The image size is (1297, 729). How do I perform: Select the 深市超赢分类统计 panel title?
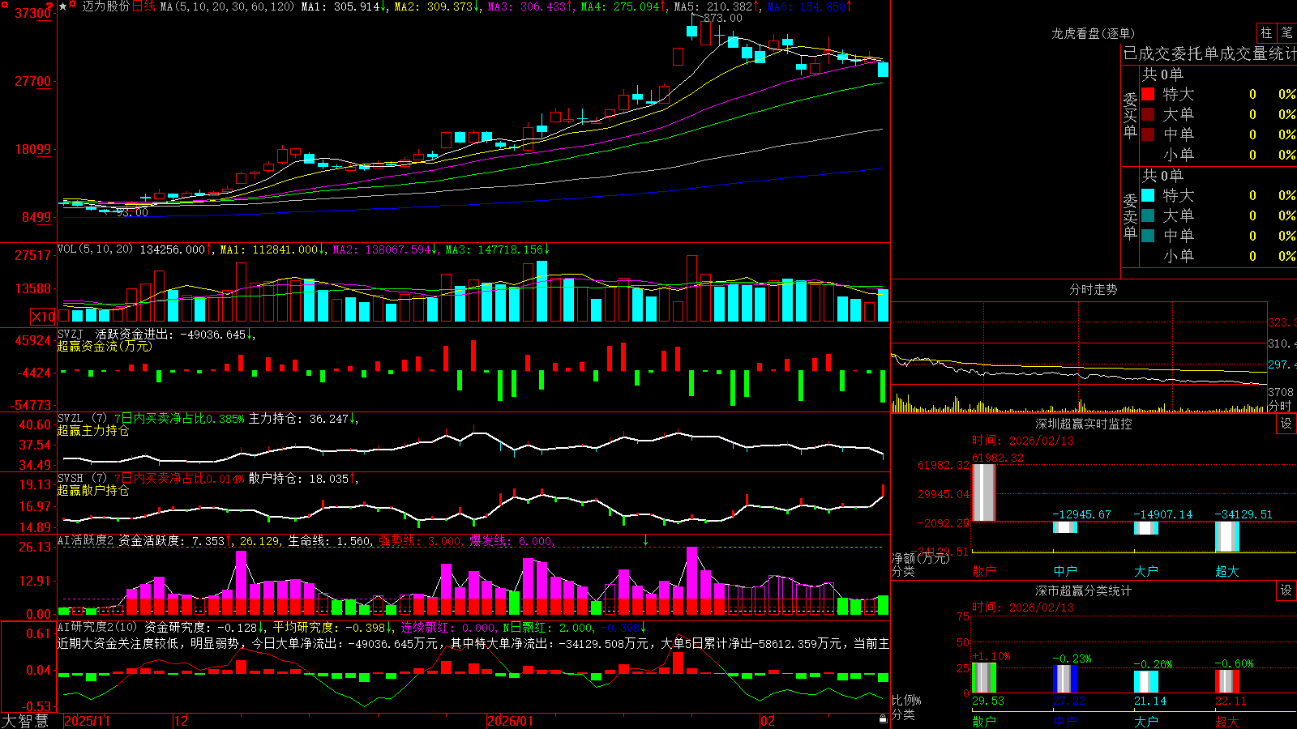click(1083, 590)
